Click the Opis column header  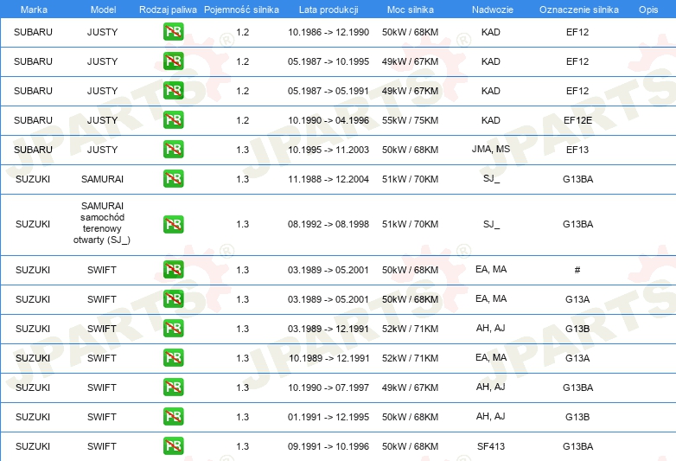click(x=648, y=10)
